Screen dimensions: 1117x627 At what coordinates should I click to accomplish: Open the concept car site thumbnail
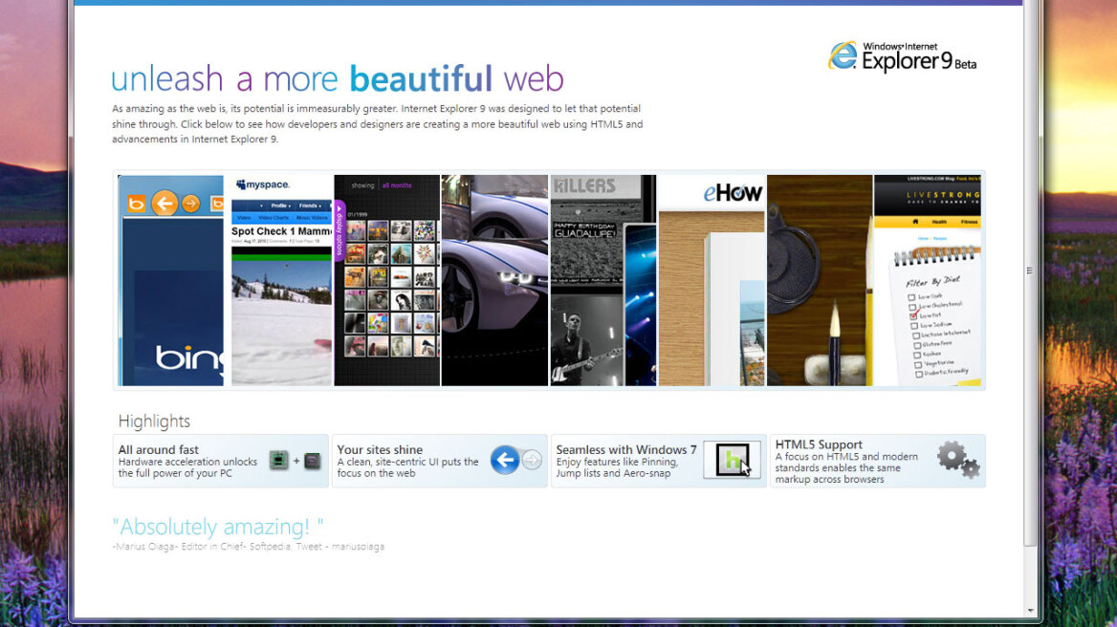point(494,280)
